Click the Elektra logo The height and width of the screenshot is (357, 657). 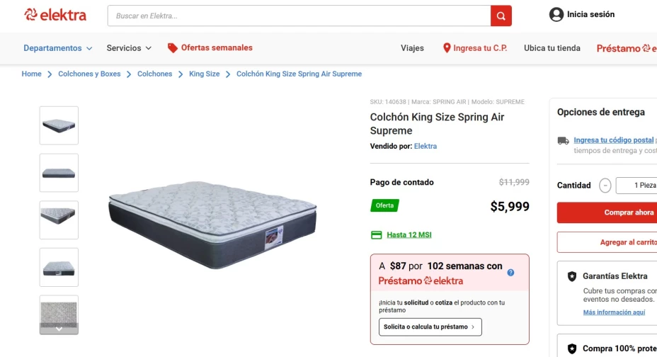click(x=55, y=15)
